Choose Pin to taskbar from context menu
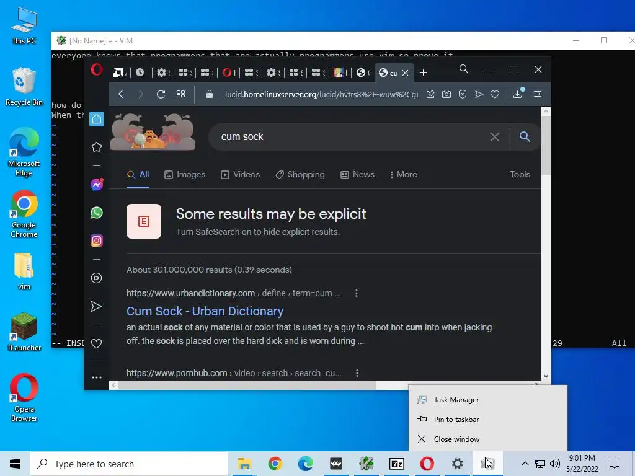Image resolution: width=635 pixels, height=476 pixels. [487, 420]
